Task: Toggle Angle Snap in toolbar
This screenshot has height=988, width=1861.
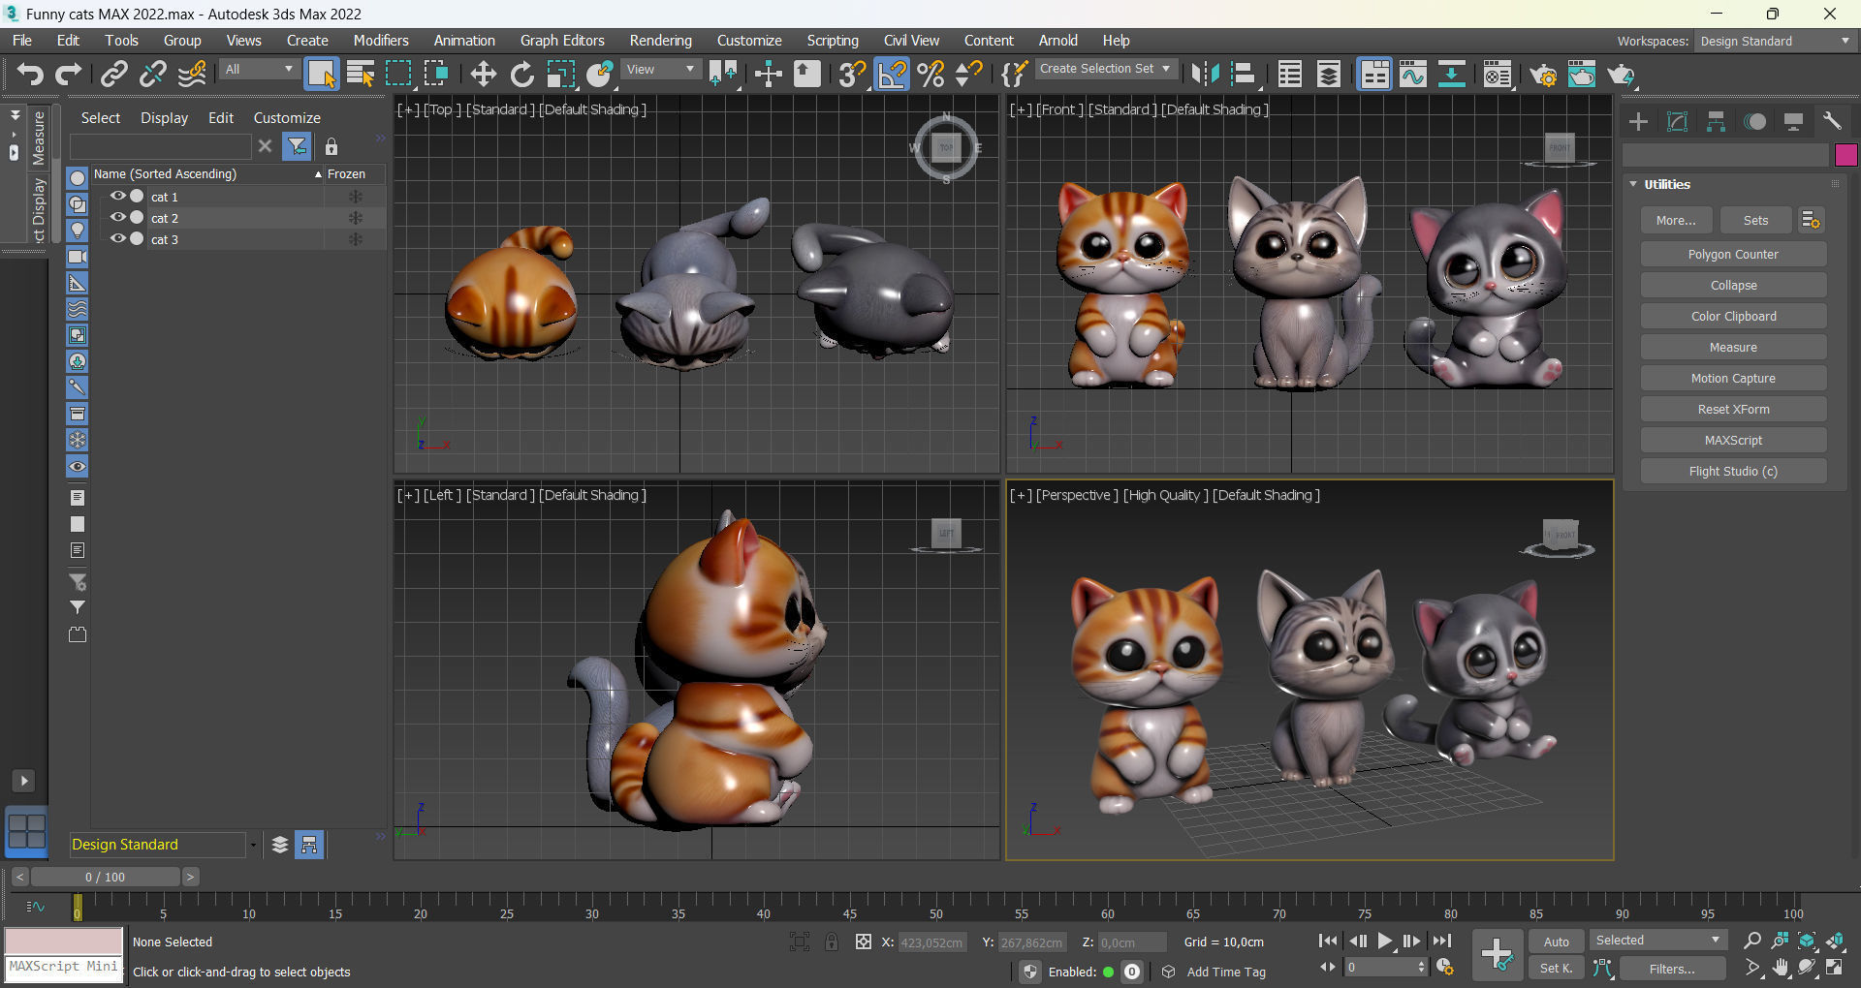Action: (x=892, y=74)
